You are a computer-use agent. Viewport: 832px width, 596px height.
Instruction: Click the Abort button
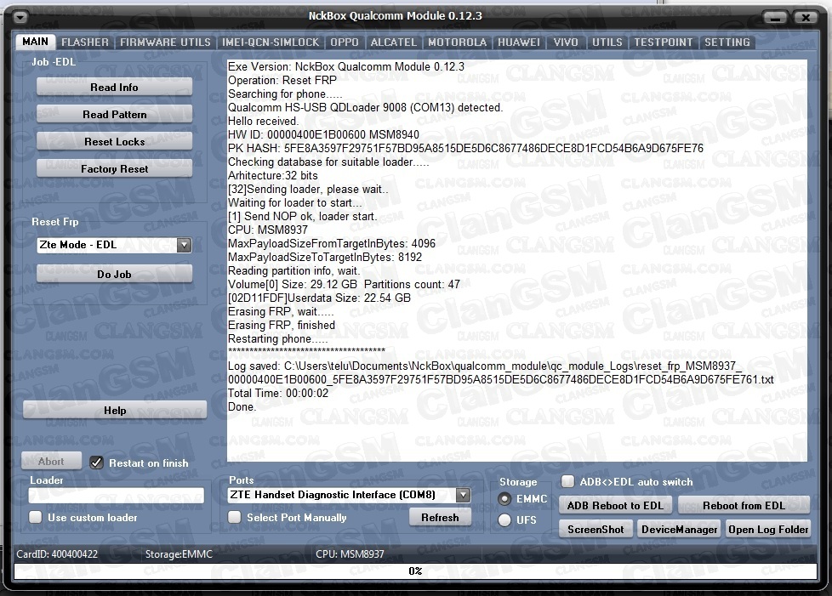click(x=52, y=461)
